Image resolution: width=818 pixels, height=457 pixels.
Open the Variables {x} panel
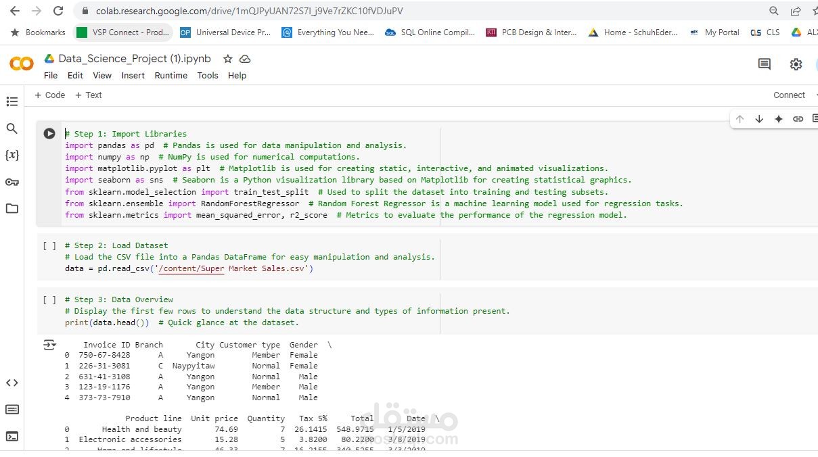coord(12,155)
